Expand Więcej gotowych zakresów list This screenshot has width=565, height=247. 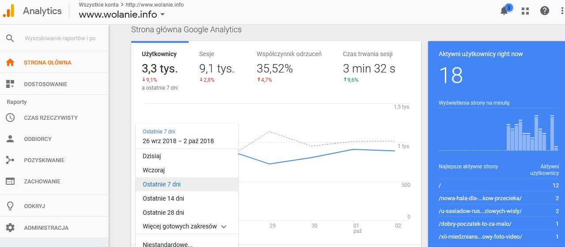[185, 226]
